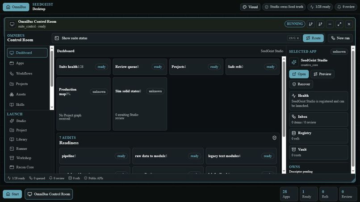The height and width of the screenshot is (202, 360).
Task: Open the OmniBus home button
Action: tap(16, 7)
